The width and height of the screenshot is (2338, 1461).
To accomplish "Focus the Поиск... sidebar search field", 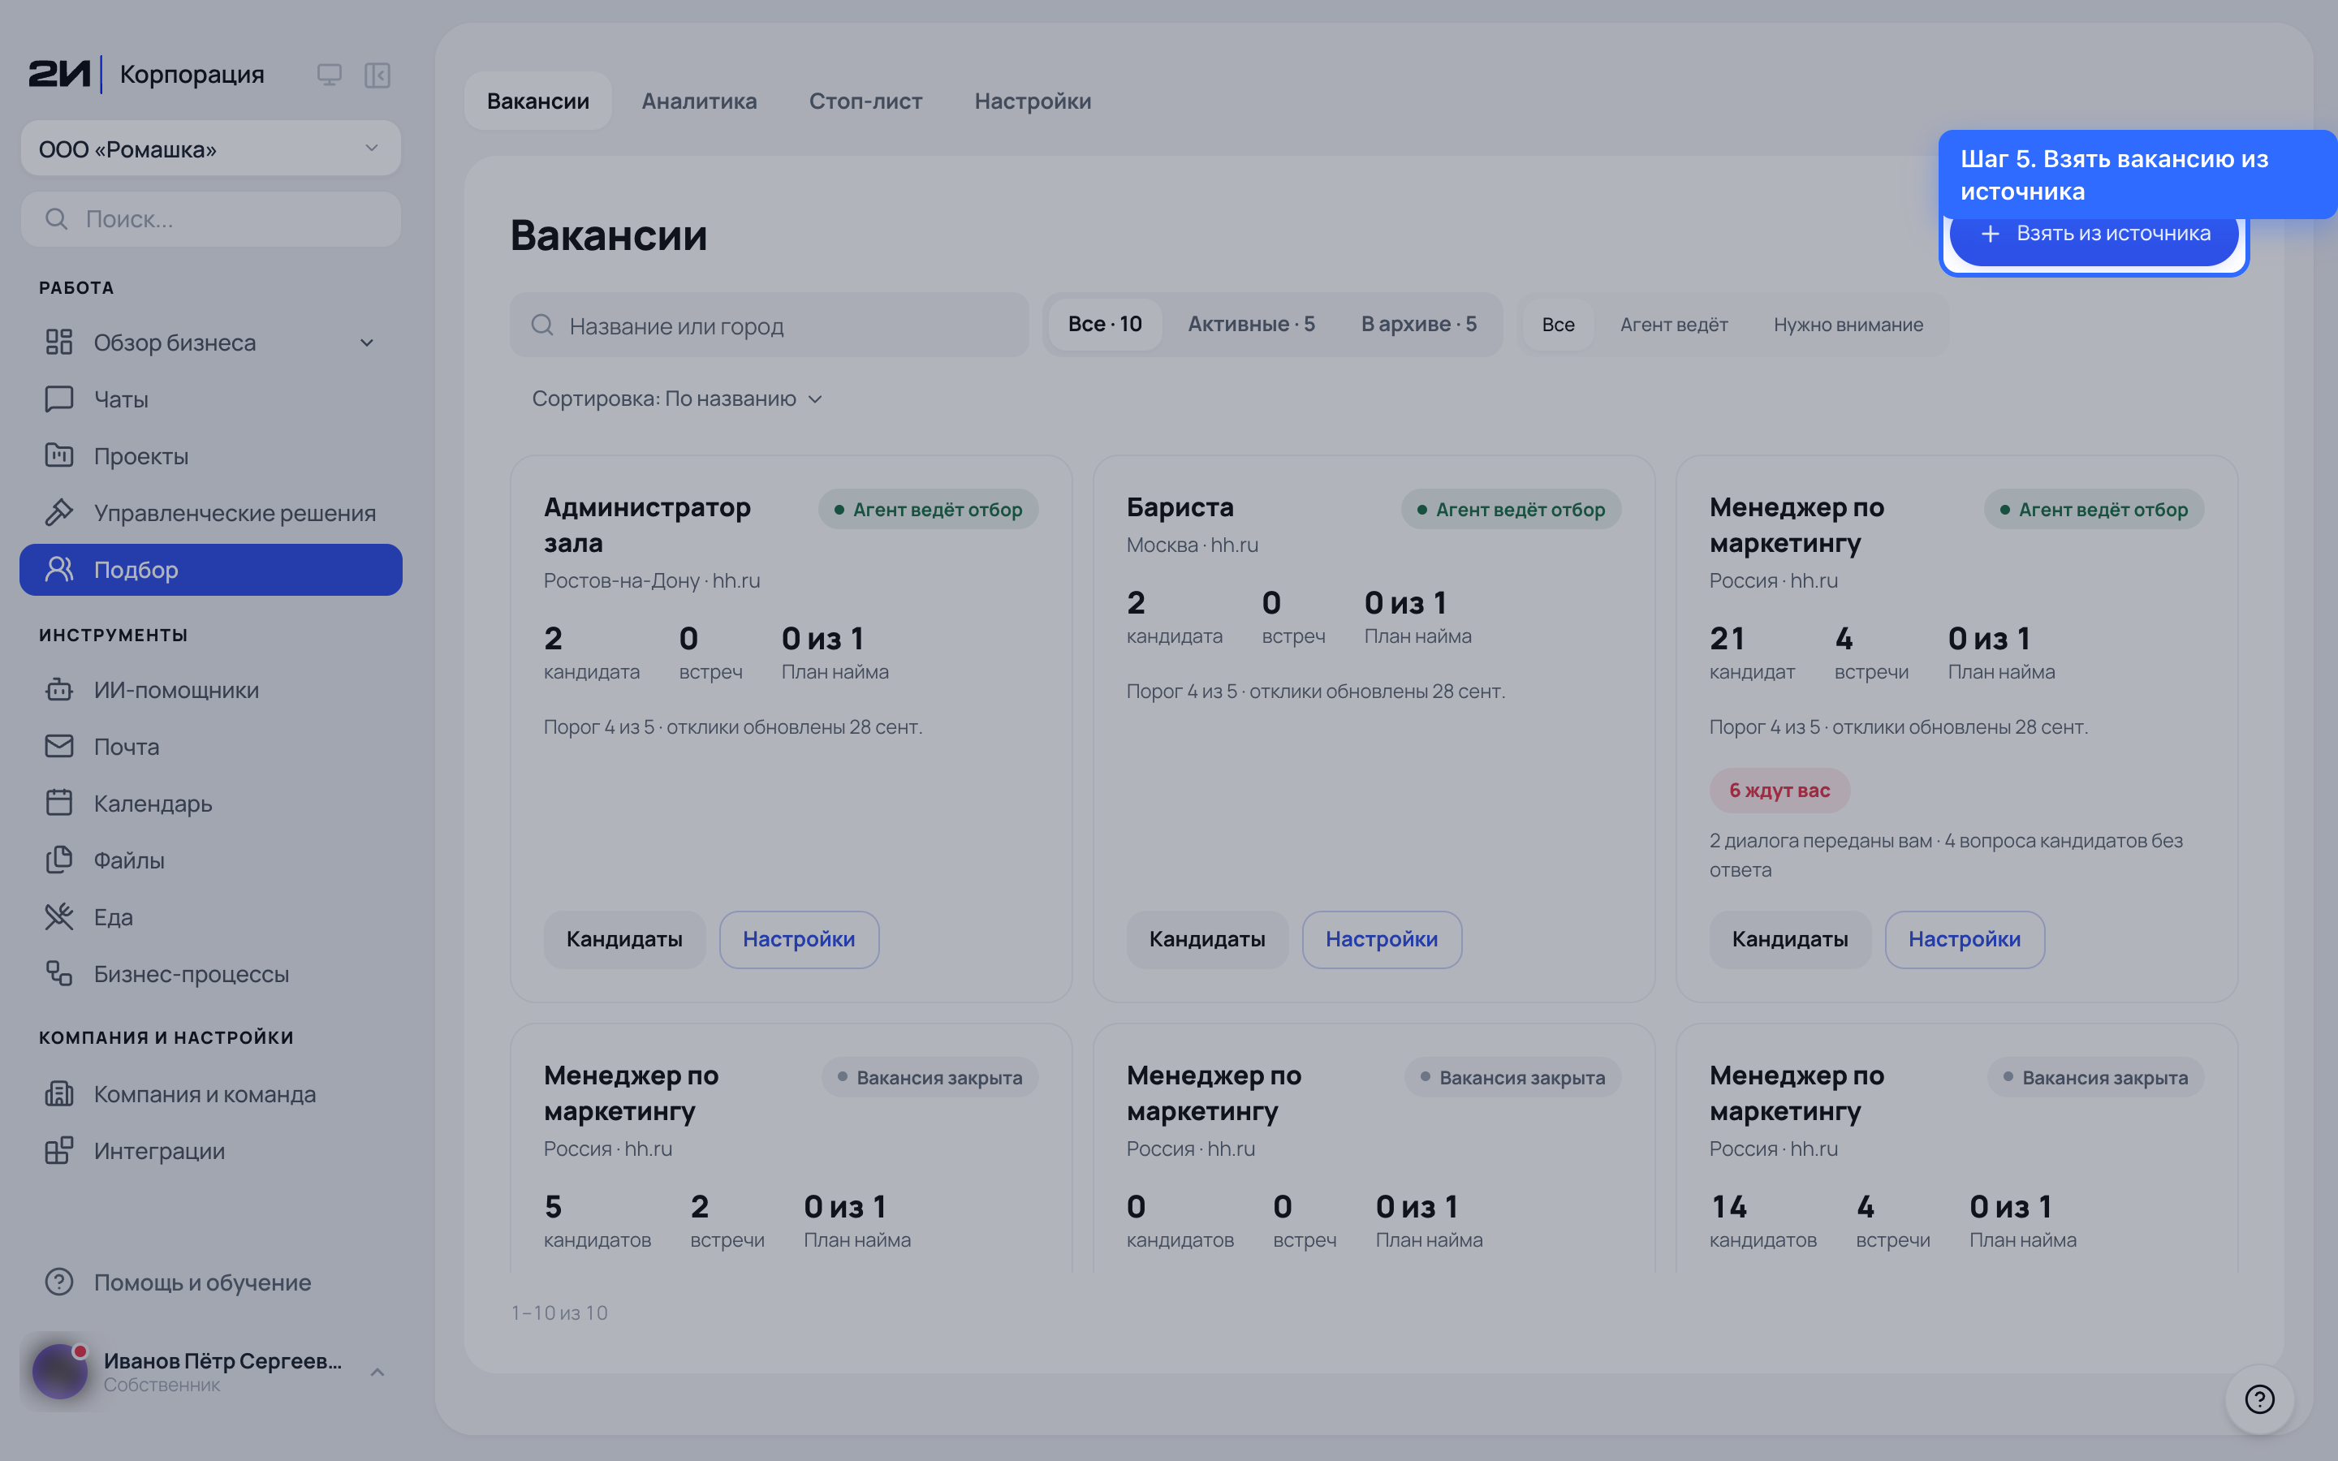I will [210, 219].
